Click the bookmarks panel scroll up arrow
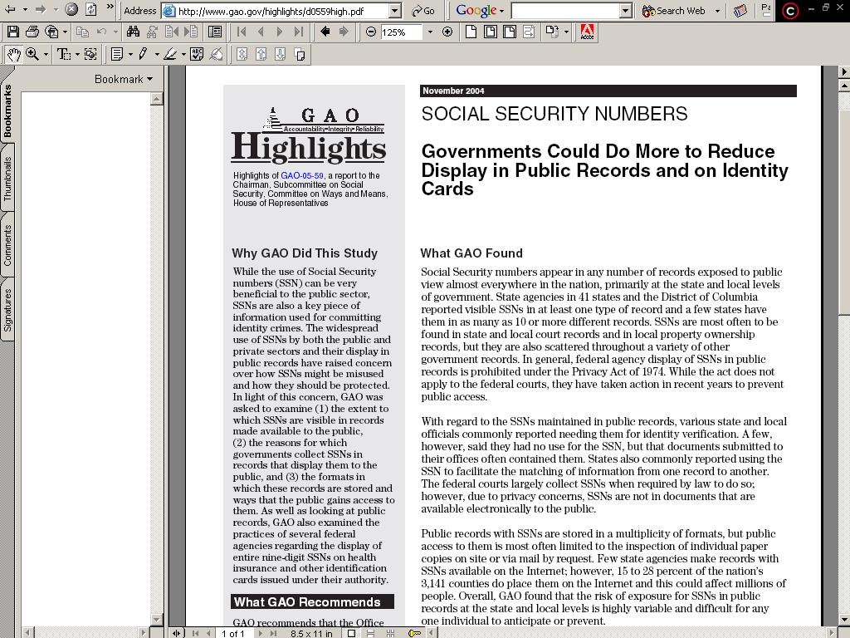850x638 pixels. point(157,99)
